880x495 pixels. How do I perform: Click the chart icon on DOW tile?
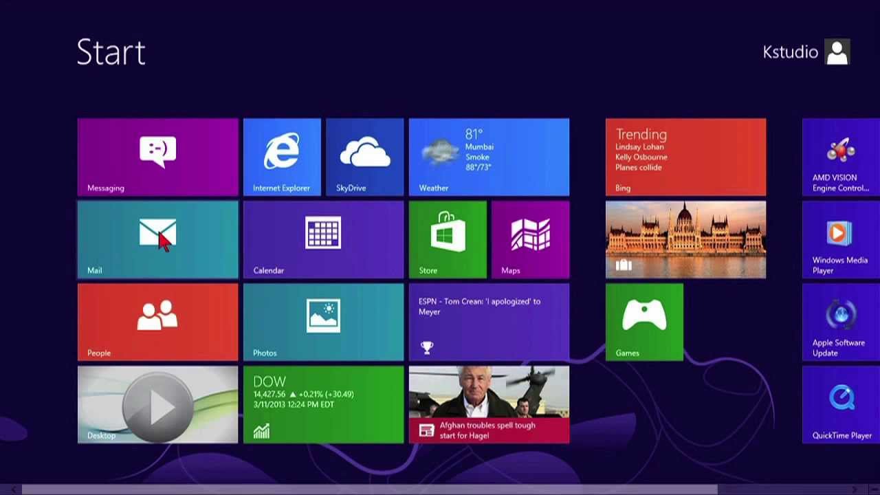261,430
